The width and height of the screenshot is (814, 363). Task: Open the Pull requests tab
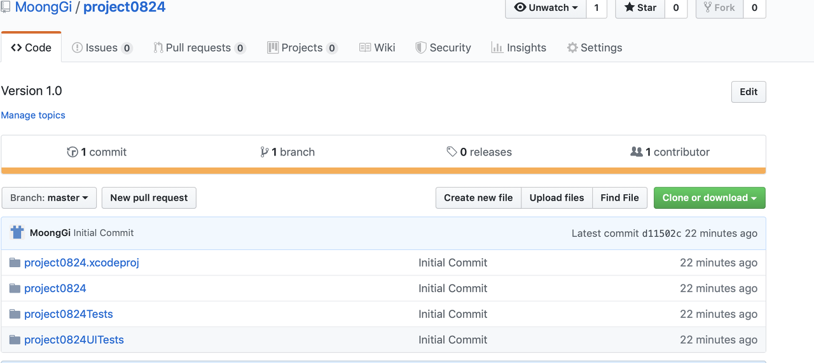[199, 48]
